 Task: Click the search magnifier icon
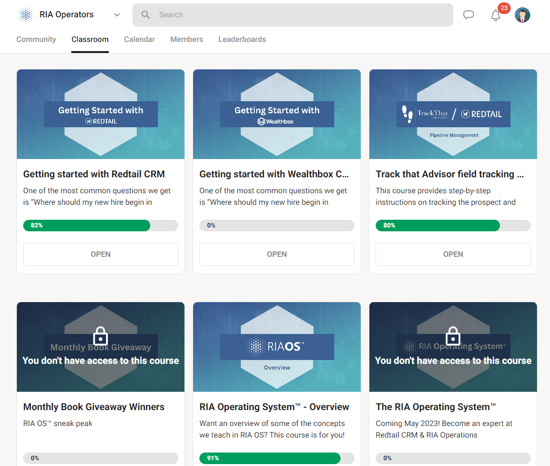coord(145,14)
